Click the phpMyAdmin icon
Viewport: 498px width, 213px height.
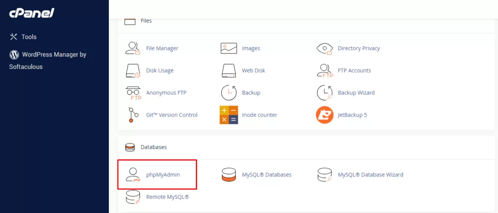133,175
